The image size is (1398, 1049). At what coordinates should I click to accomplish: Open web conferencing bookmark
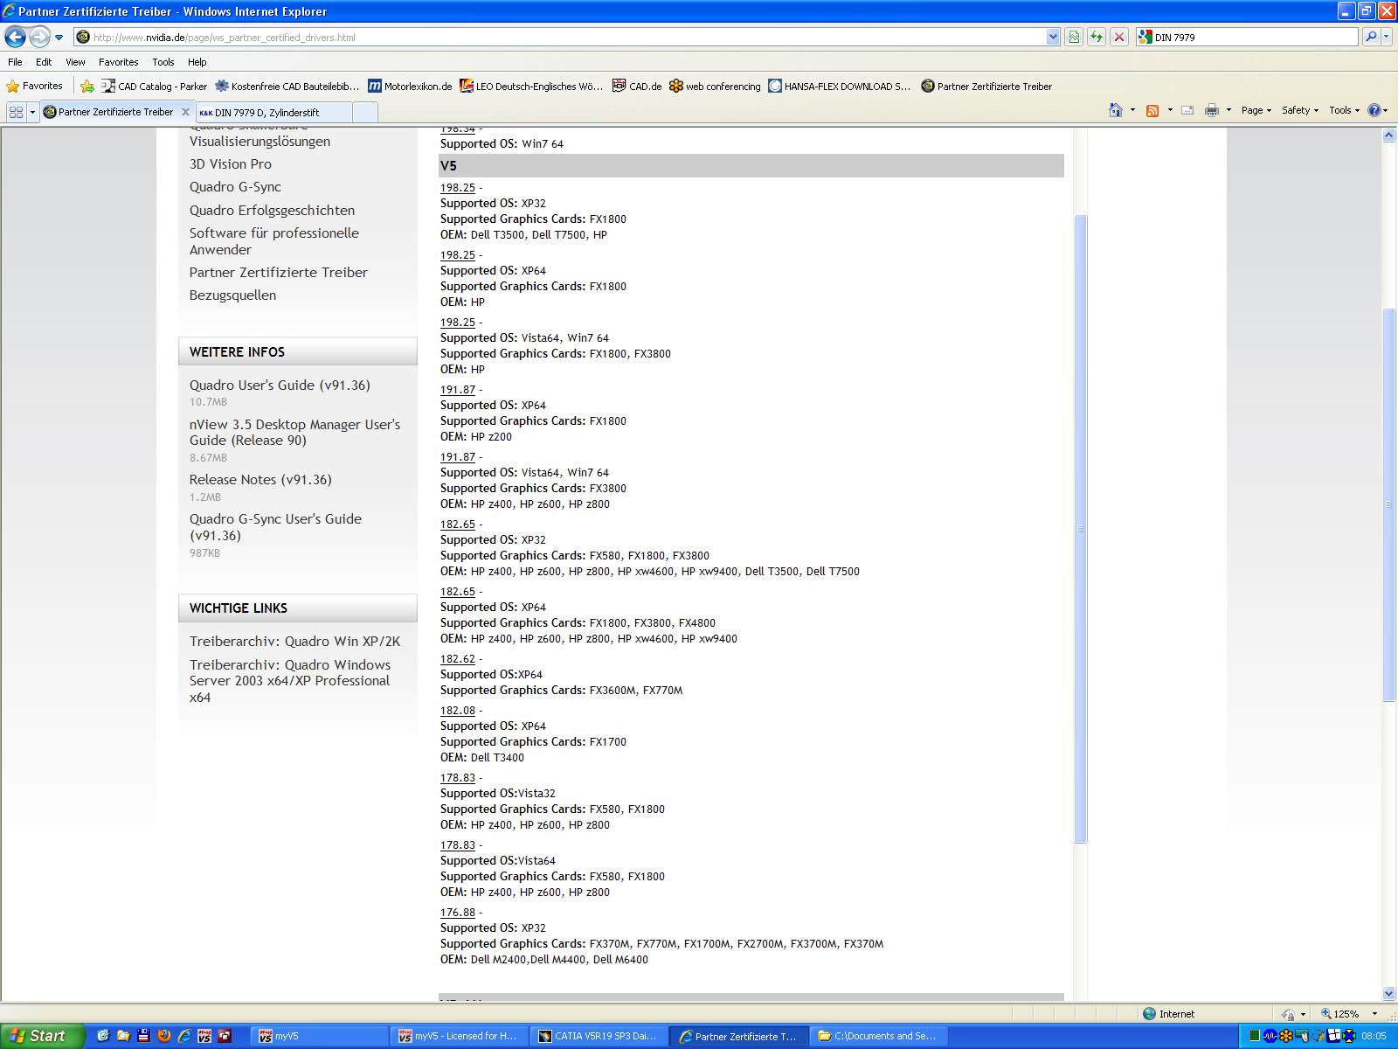click(715, 86)
